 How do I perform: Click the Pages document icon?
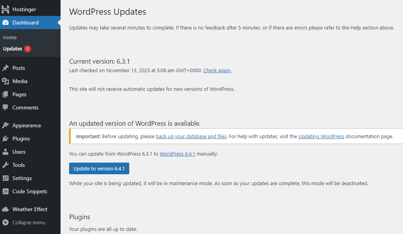pyautogui.click(x=6, y=94)
